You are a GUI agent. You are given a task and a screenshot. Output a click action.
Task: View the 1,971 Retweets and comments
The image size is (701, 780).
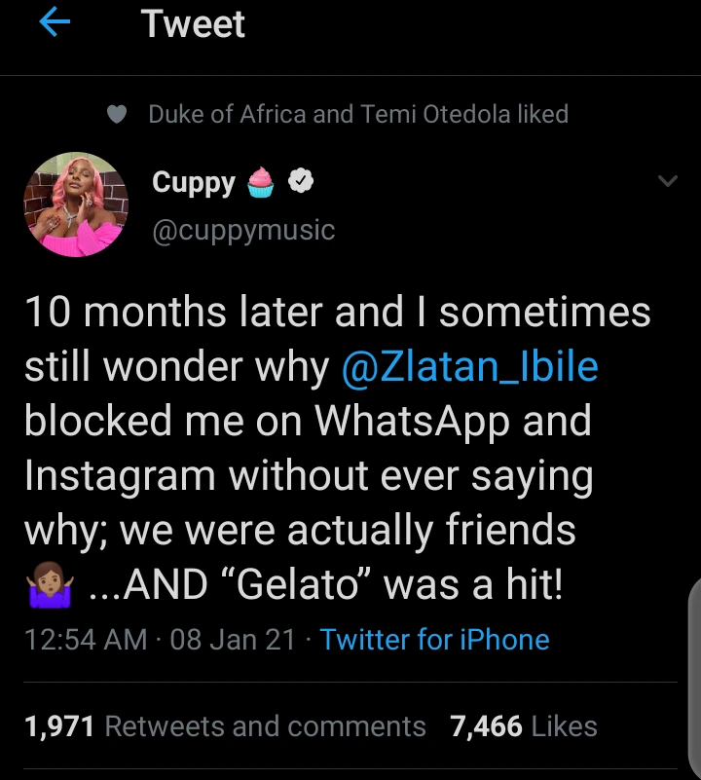pyautogui.click(x=224, y=725)
